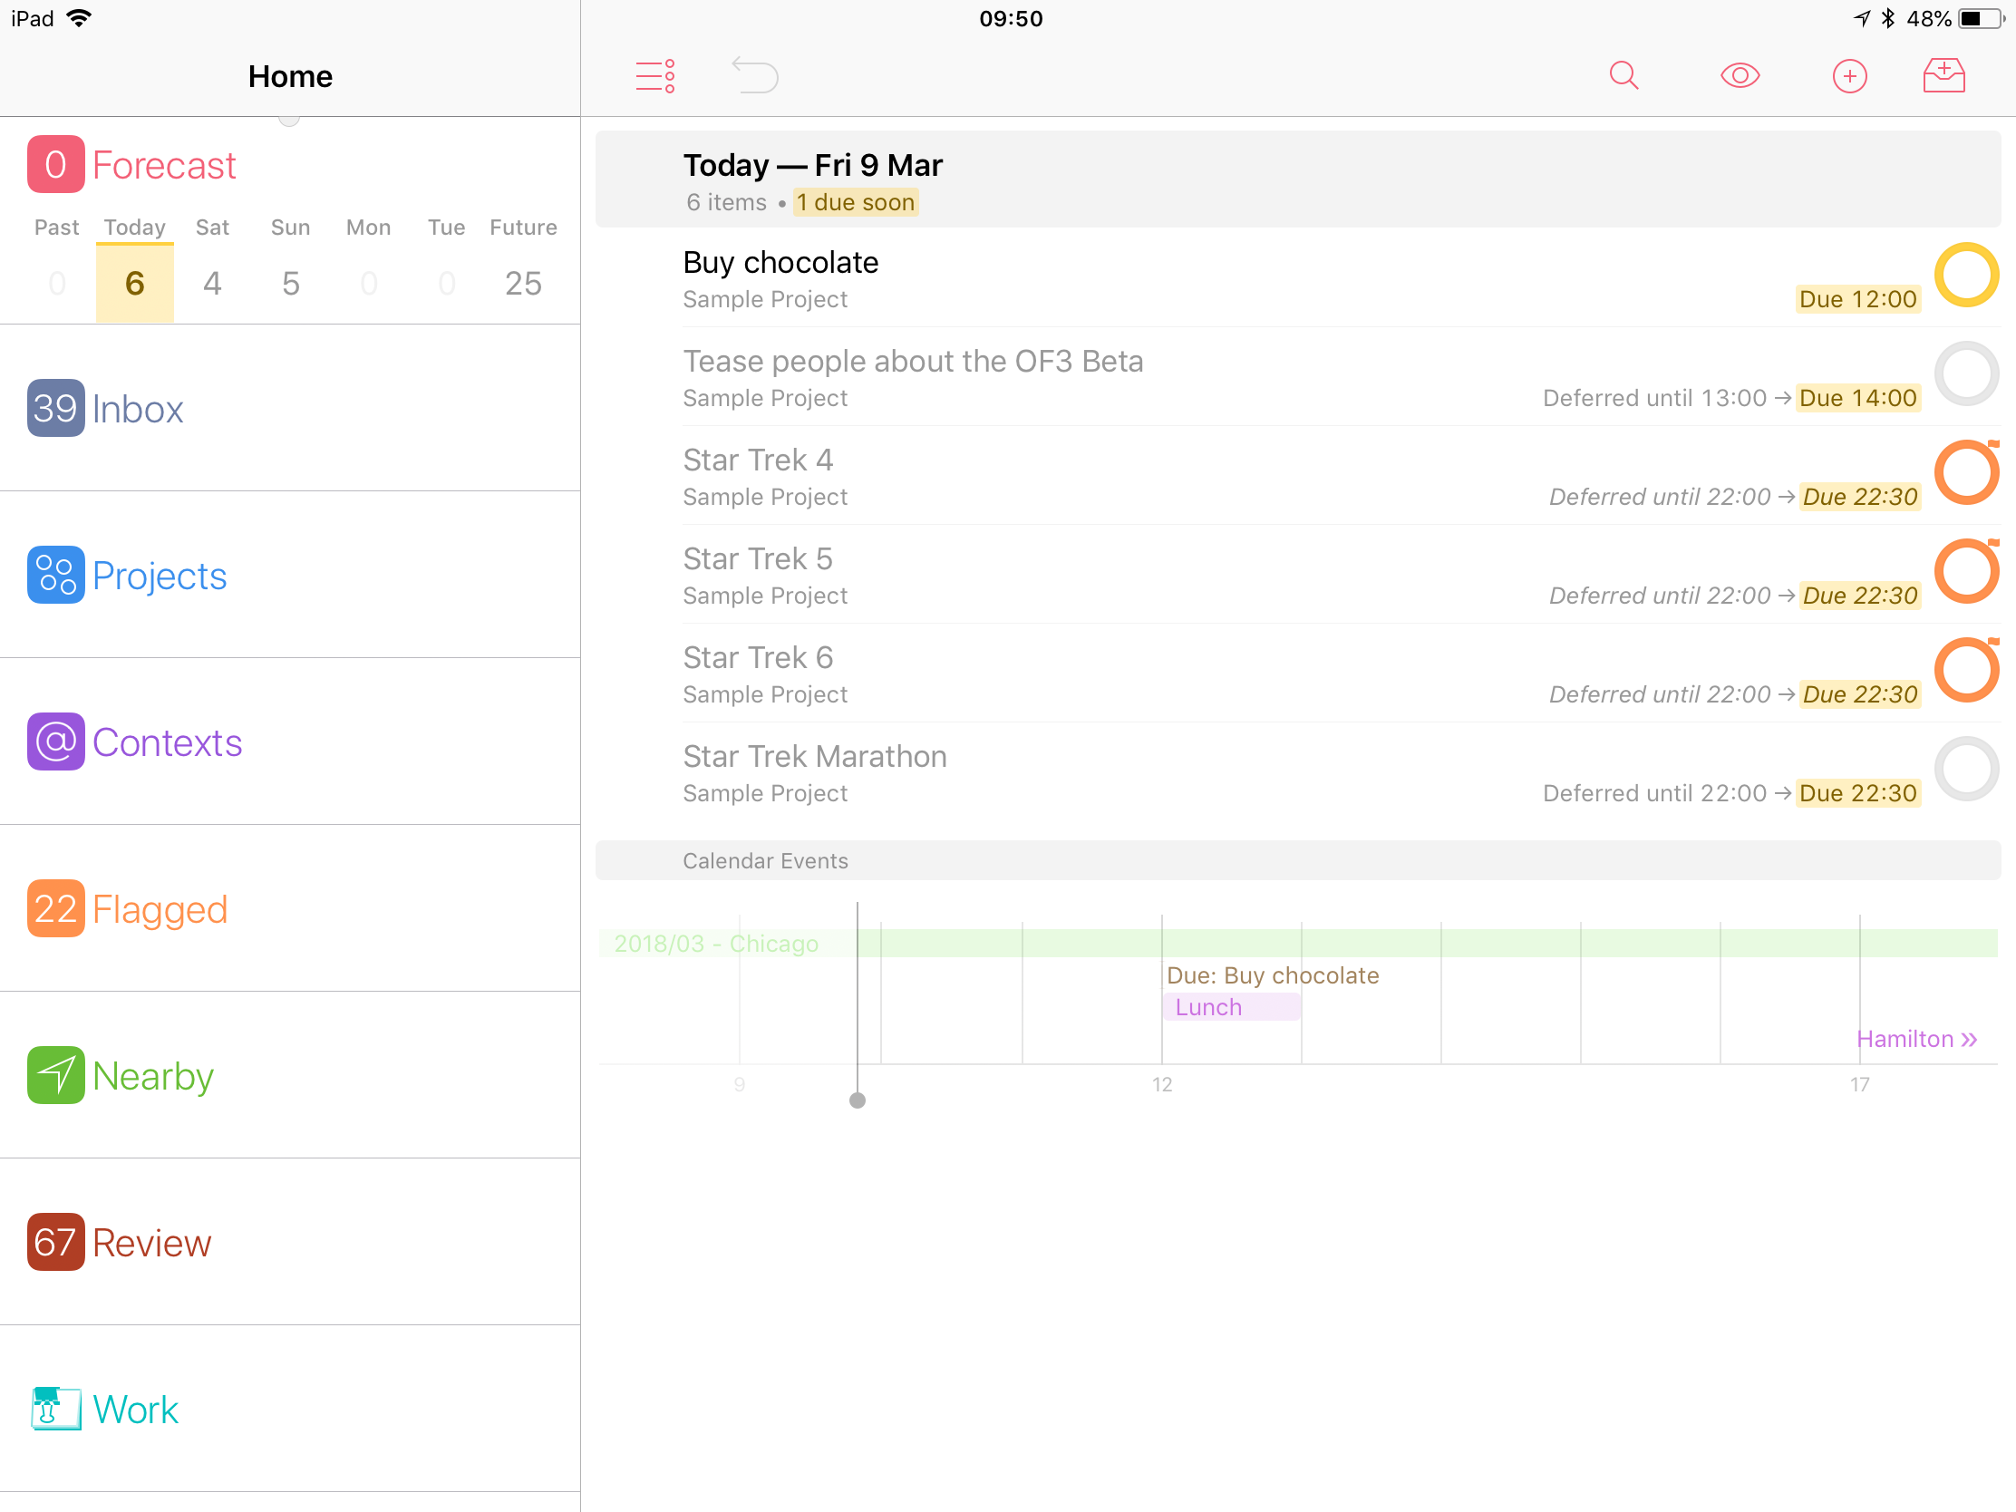Open the Lunch calendar event

(1229, 1007)
